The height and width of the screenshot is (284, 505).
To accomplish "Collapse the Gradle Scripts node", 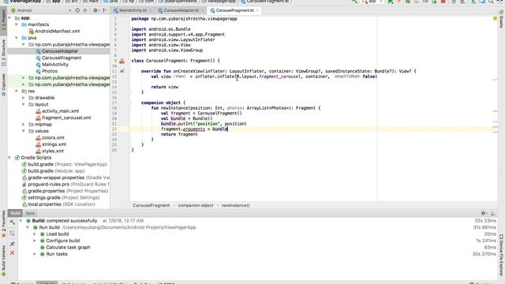I will [9, 158].
